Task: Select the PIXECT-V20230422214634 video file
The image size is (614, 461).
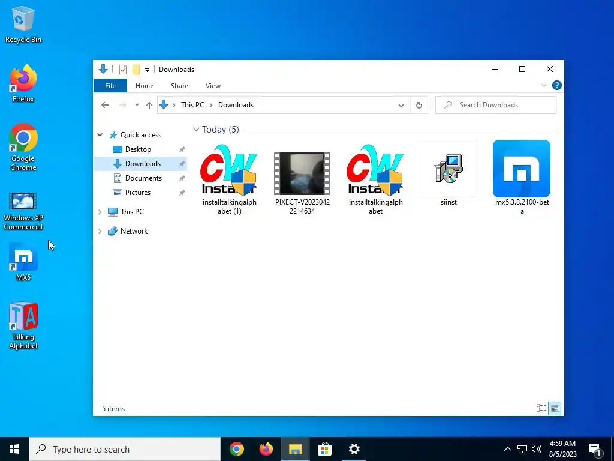Action: [302, 184]
